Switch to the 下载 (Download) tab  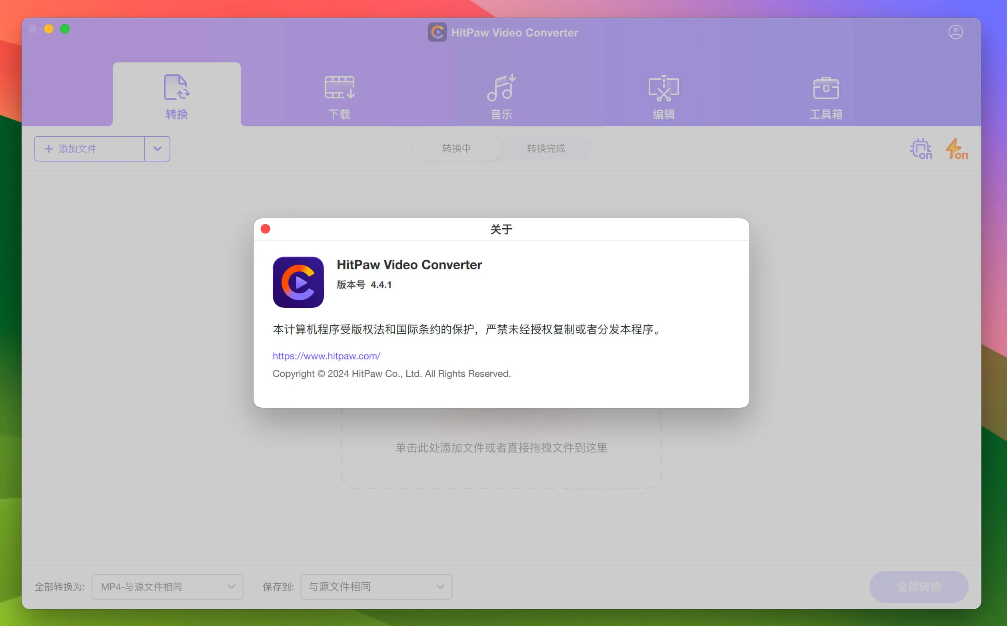point(339,97)
